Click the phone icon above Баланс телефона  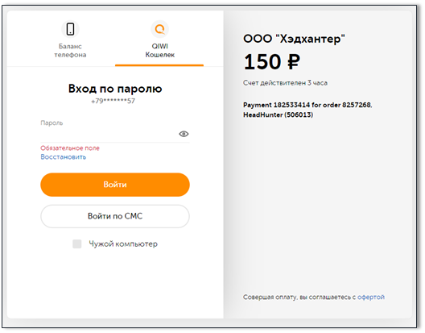(70, 29)
